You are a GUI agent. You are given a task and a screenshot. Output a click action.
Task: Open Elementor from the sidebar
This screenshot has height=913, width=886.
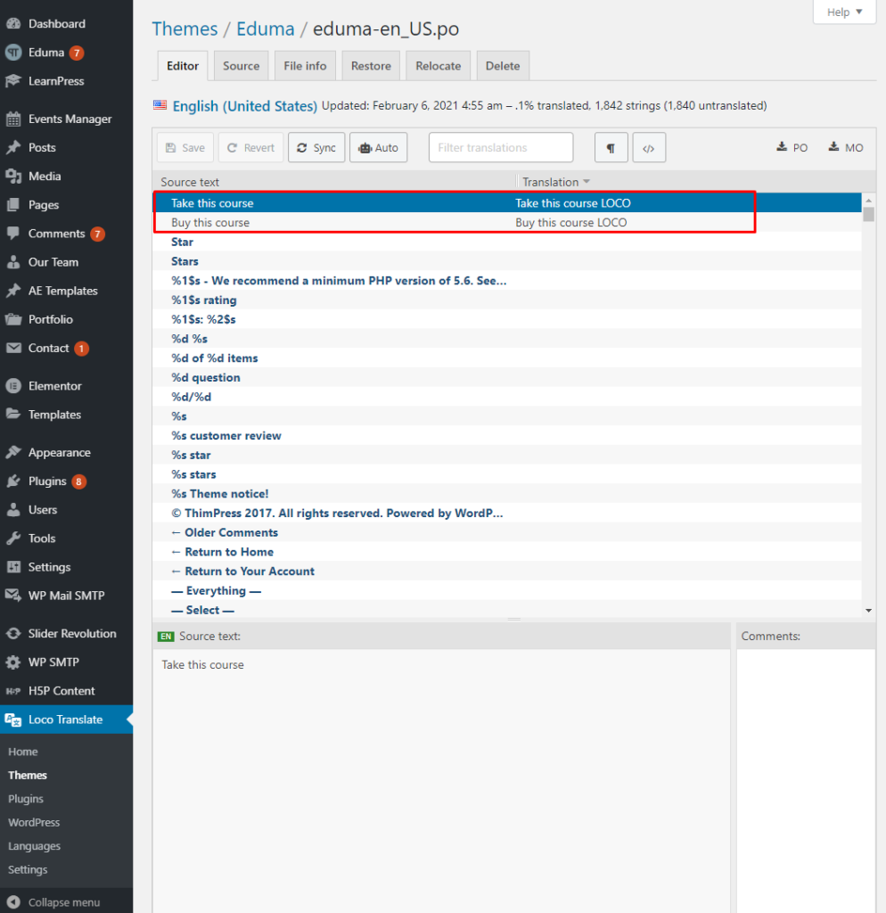pyautogui.click(x=55, y=385)
